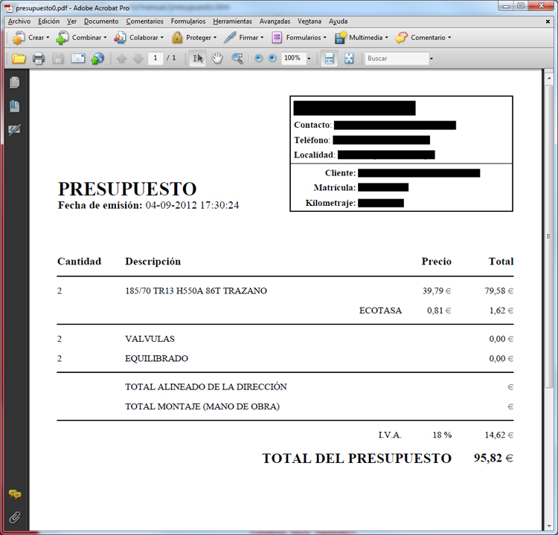This screenshot has height=535, width=558.
Task: Select the text Select tool
Action: point(197,58)
